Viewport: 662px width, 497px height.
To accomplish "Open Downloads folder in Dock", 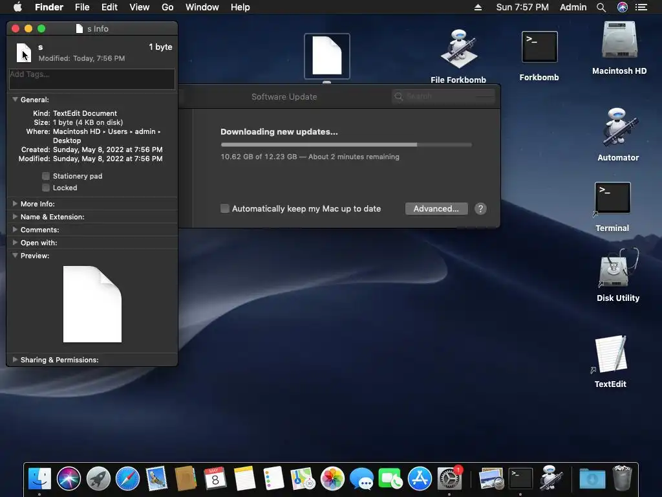I will [x=592, y=479].
